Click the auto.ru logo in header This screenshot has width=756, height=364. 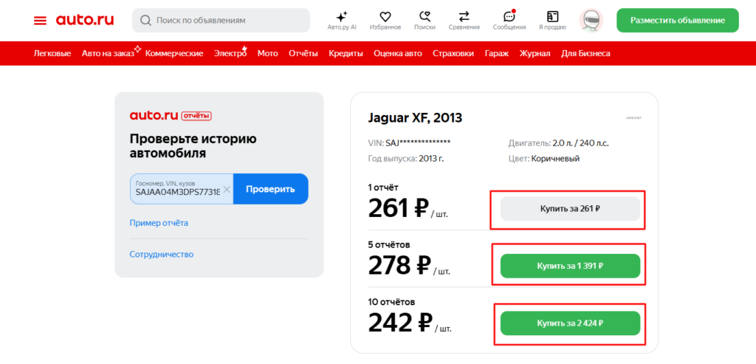coord(85,20)
